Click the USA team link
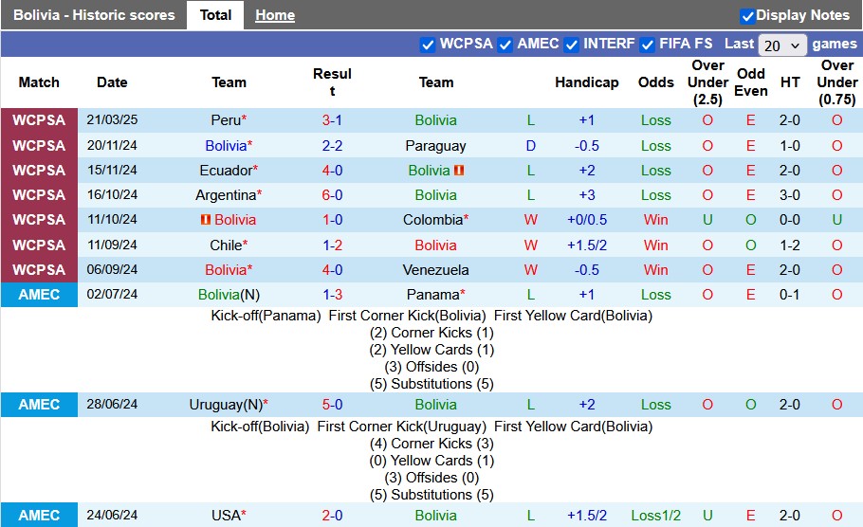863x527 pixels. [226, 516]
